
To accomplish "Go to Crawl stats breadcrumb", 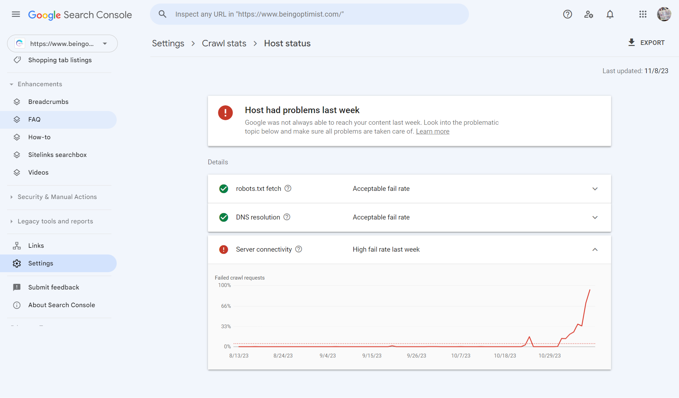I will pyautogui.click(x=224, y=43).
